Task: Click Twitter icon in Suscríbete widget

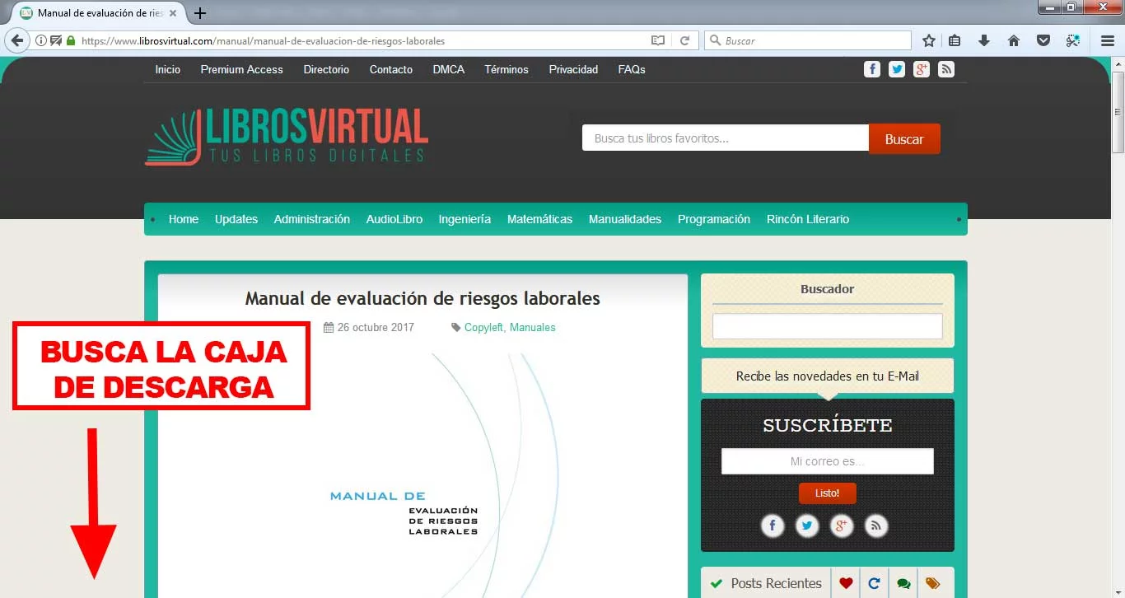Action: 807,526
